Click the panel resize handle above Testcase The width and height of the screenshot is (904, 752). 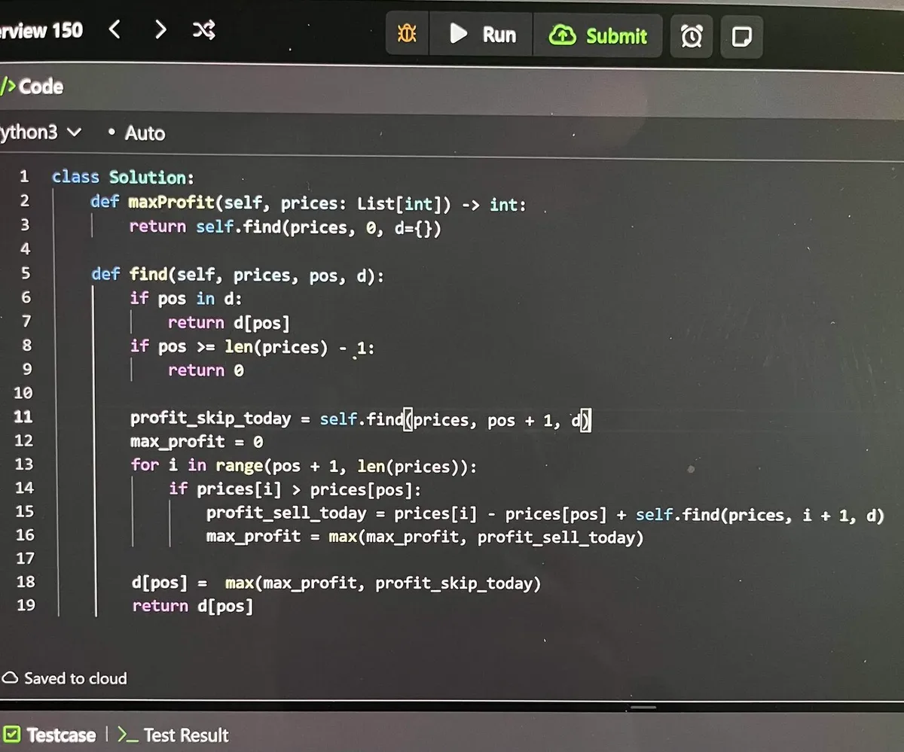point(643,707)
